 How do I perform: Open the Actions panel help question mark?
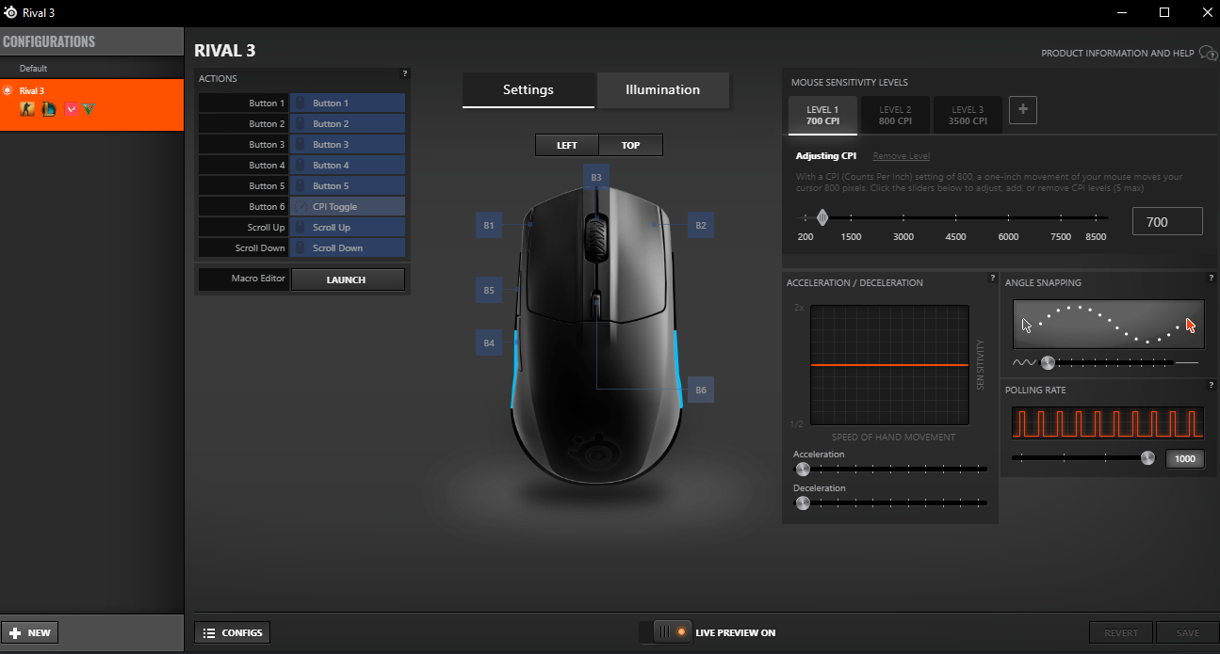pyautogui.click(x=405, y=73)
